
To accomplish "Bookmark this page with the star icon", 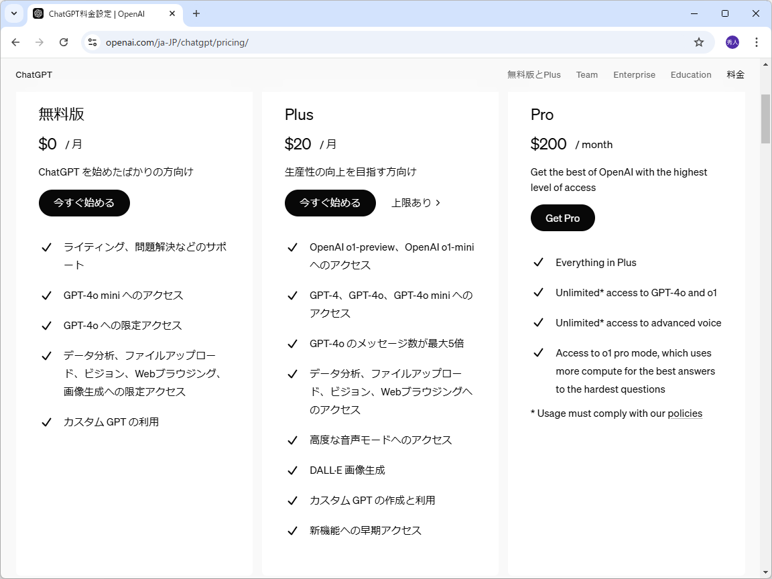I will (699, 42).
